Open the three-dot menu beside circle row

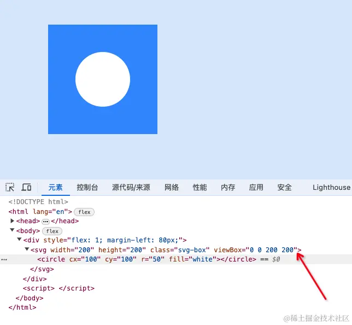pyautogui.click(x=4, y=259)
